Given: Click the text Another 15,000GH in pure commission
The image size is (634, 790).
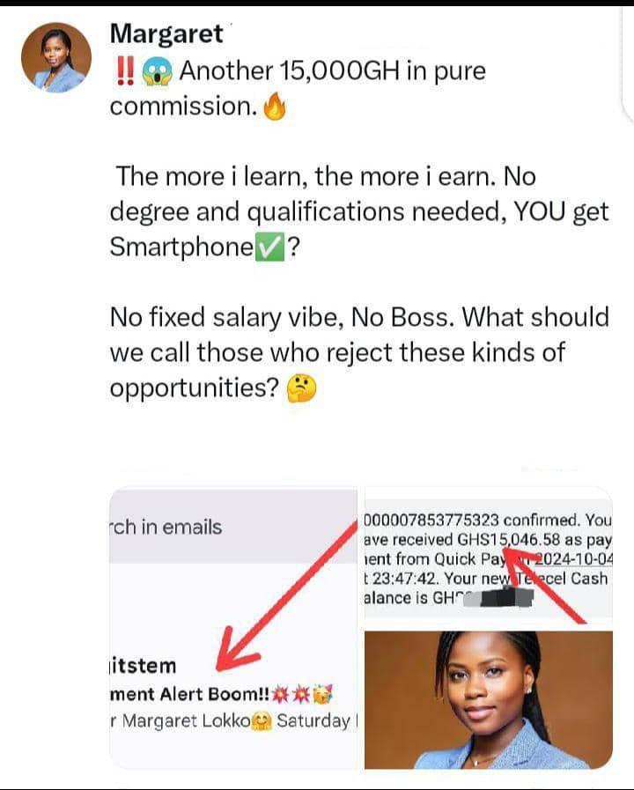Looking at the screenshot, I should [298, 88].
